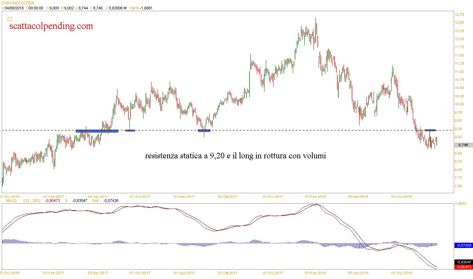The width and height of the screenshot is (473, 279).
Task: Click the 02-Ott-2017 date on main chart axis
Action: click(x=227, y=196)
